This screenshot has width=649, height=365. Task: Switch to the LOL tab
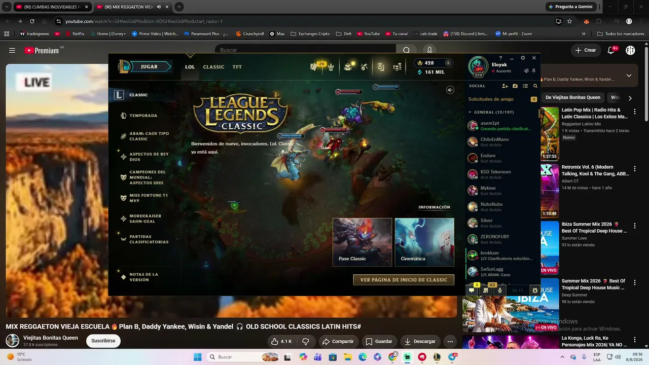coord(190,67)
